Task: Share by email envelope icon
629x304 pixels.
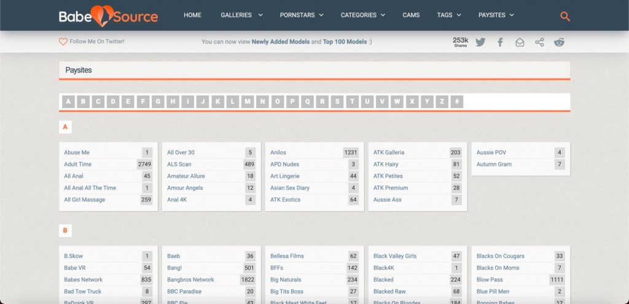Action: (x=520, y=42)
